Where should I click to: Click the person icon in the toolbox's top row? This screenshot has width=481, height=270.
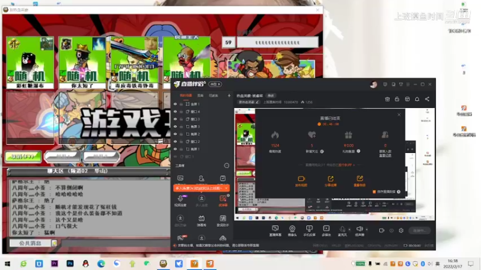pyautogui.click(x=201, y=178)
